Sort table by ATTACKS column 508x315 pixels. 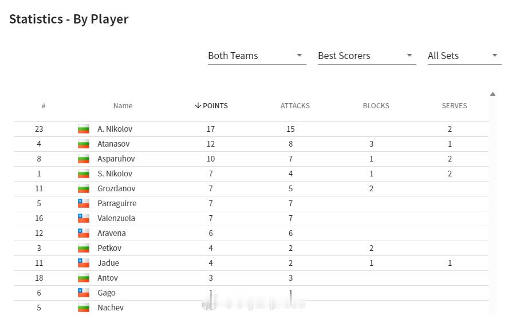(295, 105)
